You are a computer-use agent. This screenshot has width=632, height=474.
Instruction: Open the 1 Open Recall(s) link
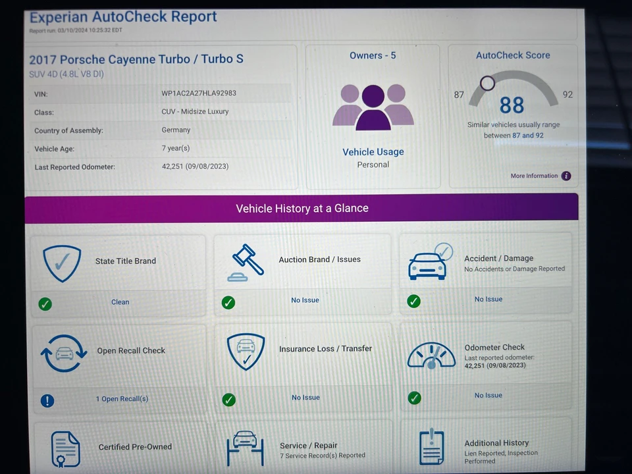[x=122, y=399]
